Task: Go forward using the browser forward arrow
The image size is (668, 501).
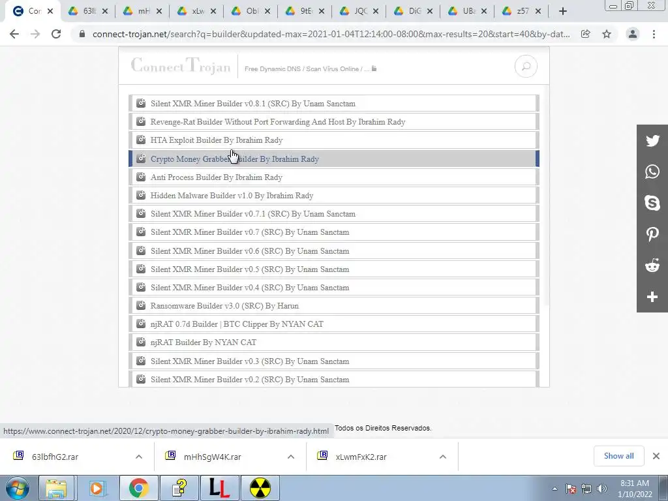Action: point(35,34)
